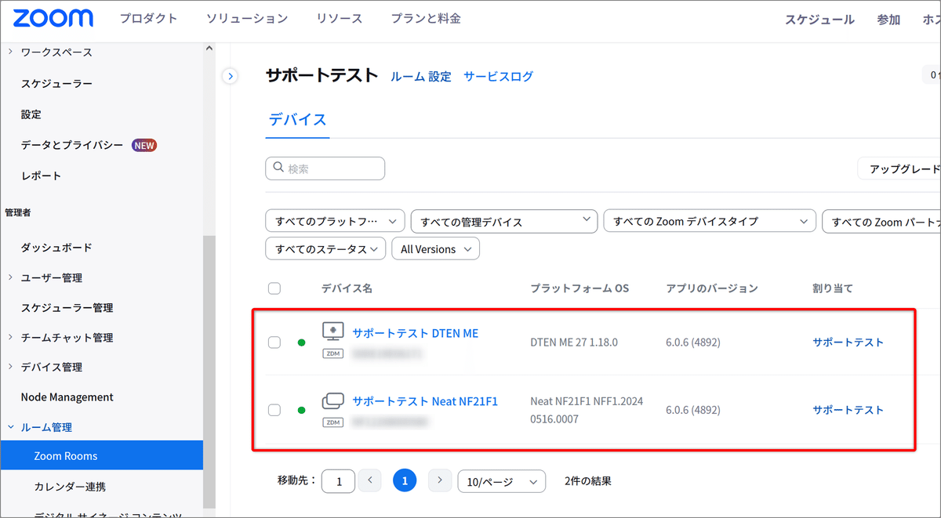Open the 10/ページ page size dropdown
Screen dimensions: 941x518
coord(502,481)
